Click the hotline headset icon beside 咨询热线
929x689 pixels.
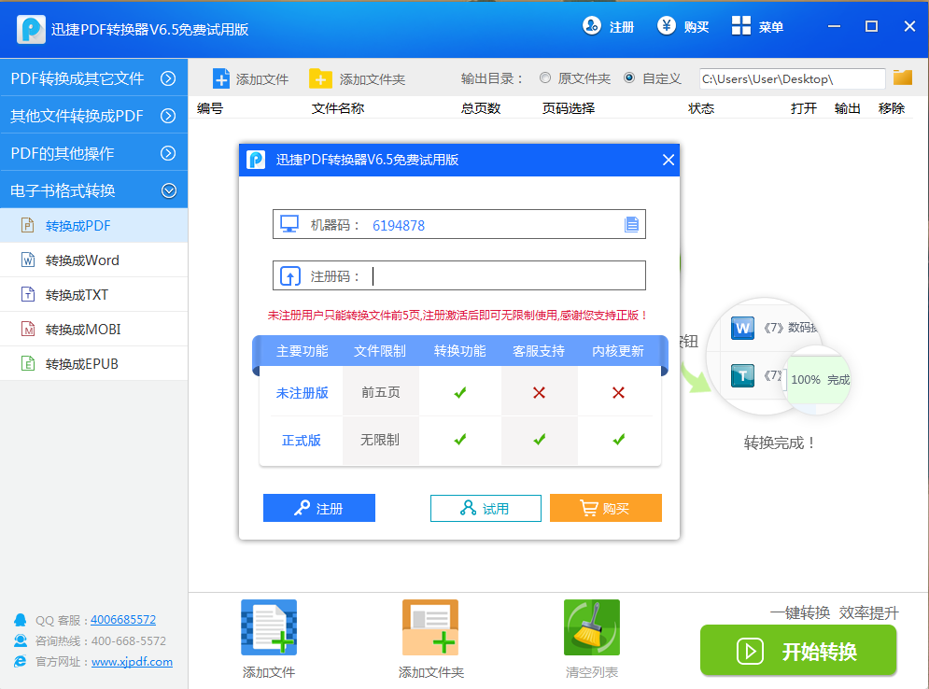tap(21, 641)
